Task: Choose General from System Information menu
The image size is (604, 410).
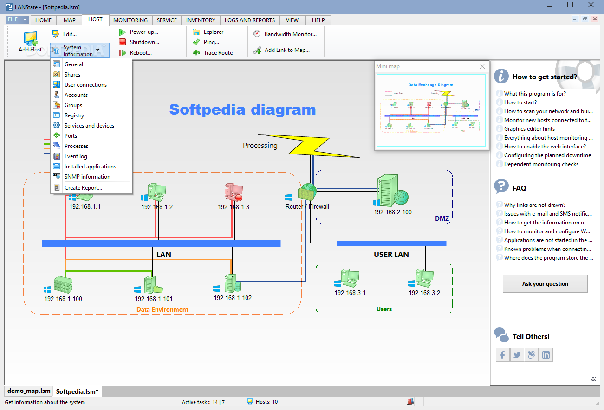Action: (x=91, y=64)
